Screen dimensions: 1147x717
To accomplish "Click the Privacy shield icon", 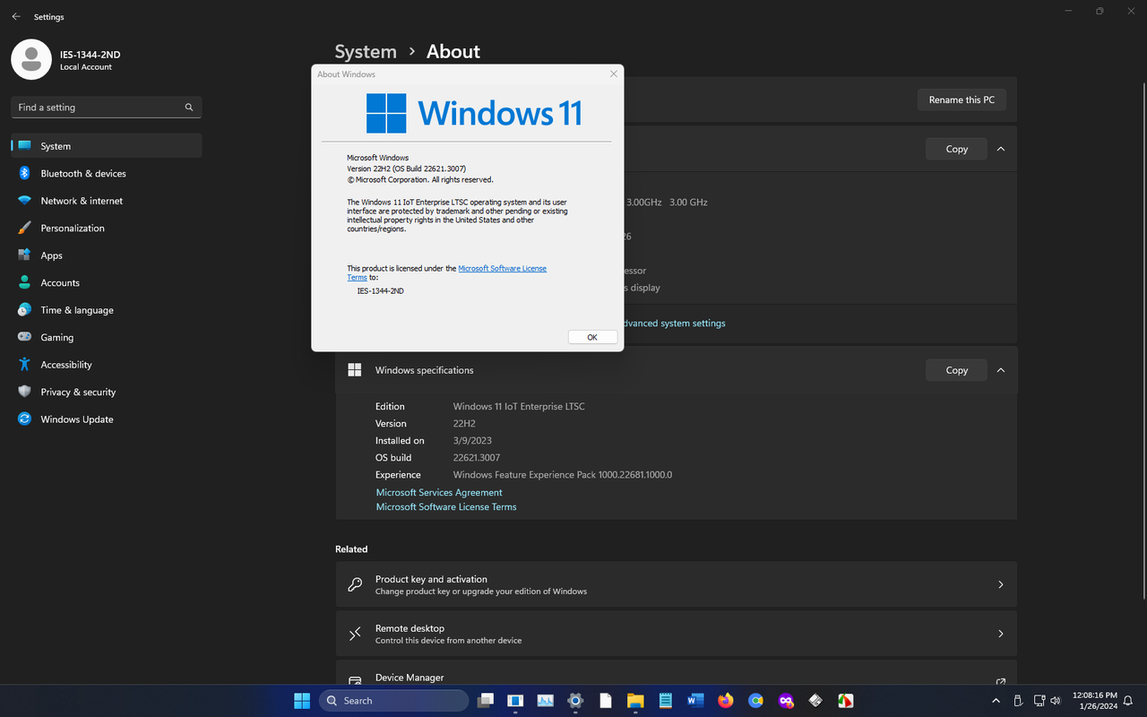I will 24,393.
